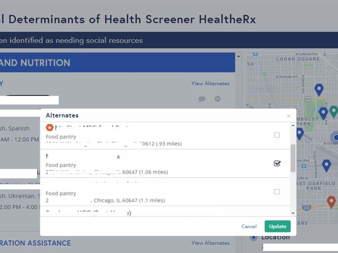Select the blue map pin near Lake St

coord(326,165)
